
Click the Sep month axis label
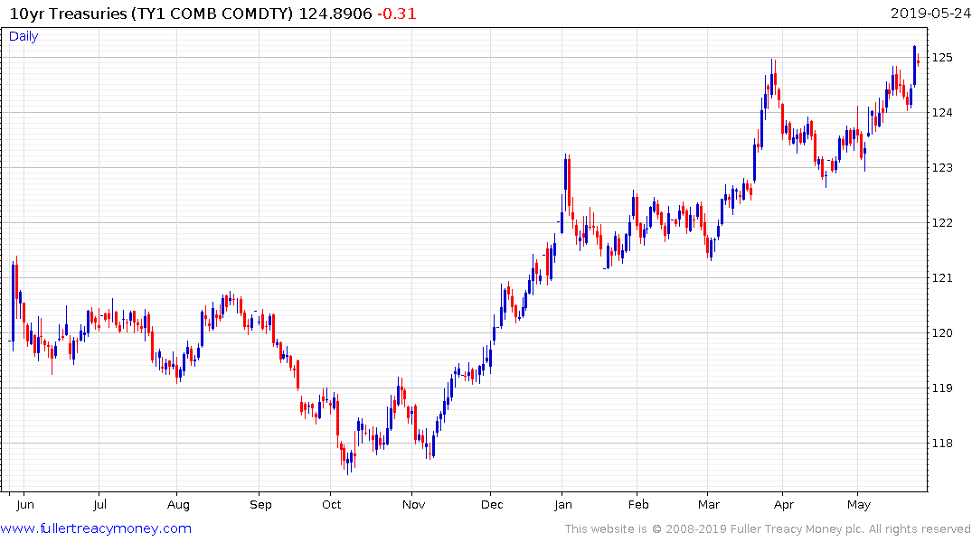(261, 505)
